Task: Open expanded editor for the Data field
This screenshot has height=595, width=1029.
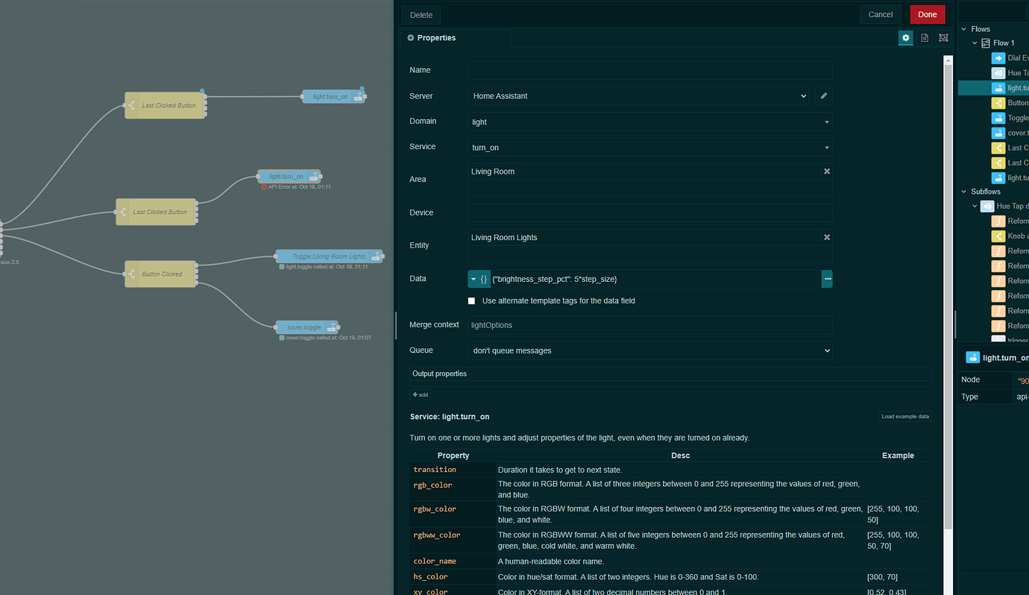Action: tap(827, 279)
